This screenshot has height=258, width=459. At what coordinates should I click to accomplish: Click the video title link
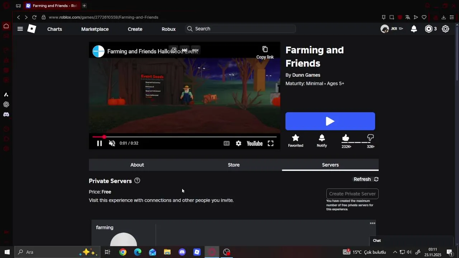tap(152, 51)
